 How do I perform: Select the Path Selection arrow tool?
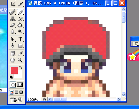pyautogui.click(x=13, y=39)
